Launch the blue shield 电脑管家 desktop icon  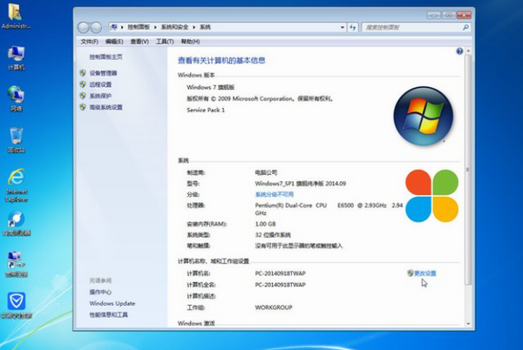[16, 306]
